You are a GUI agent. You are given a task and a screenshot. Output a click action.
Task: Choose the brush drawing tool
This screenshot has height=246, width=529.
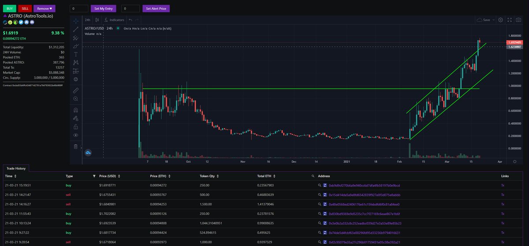click(76, 46)
